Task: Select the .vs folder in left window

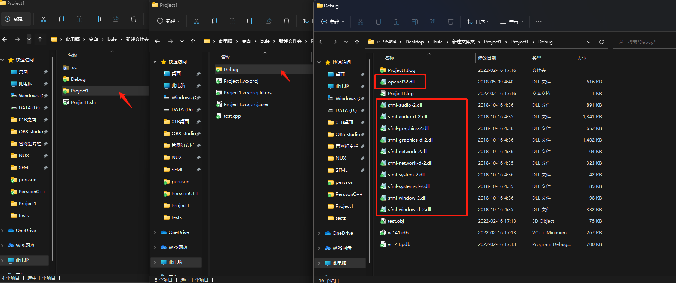Action: pos(74,67)
